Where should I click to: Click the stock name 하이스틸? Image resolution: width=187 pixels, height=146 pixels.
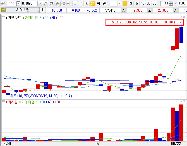pos(23,10)
